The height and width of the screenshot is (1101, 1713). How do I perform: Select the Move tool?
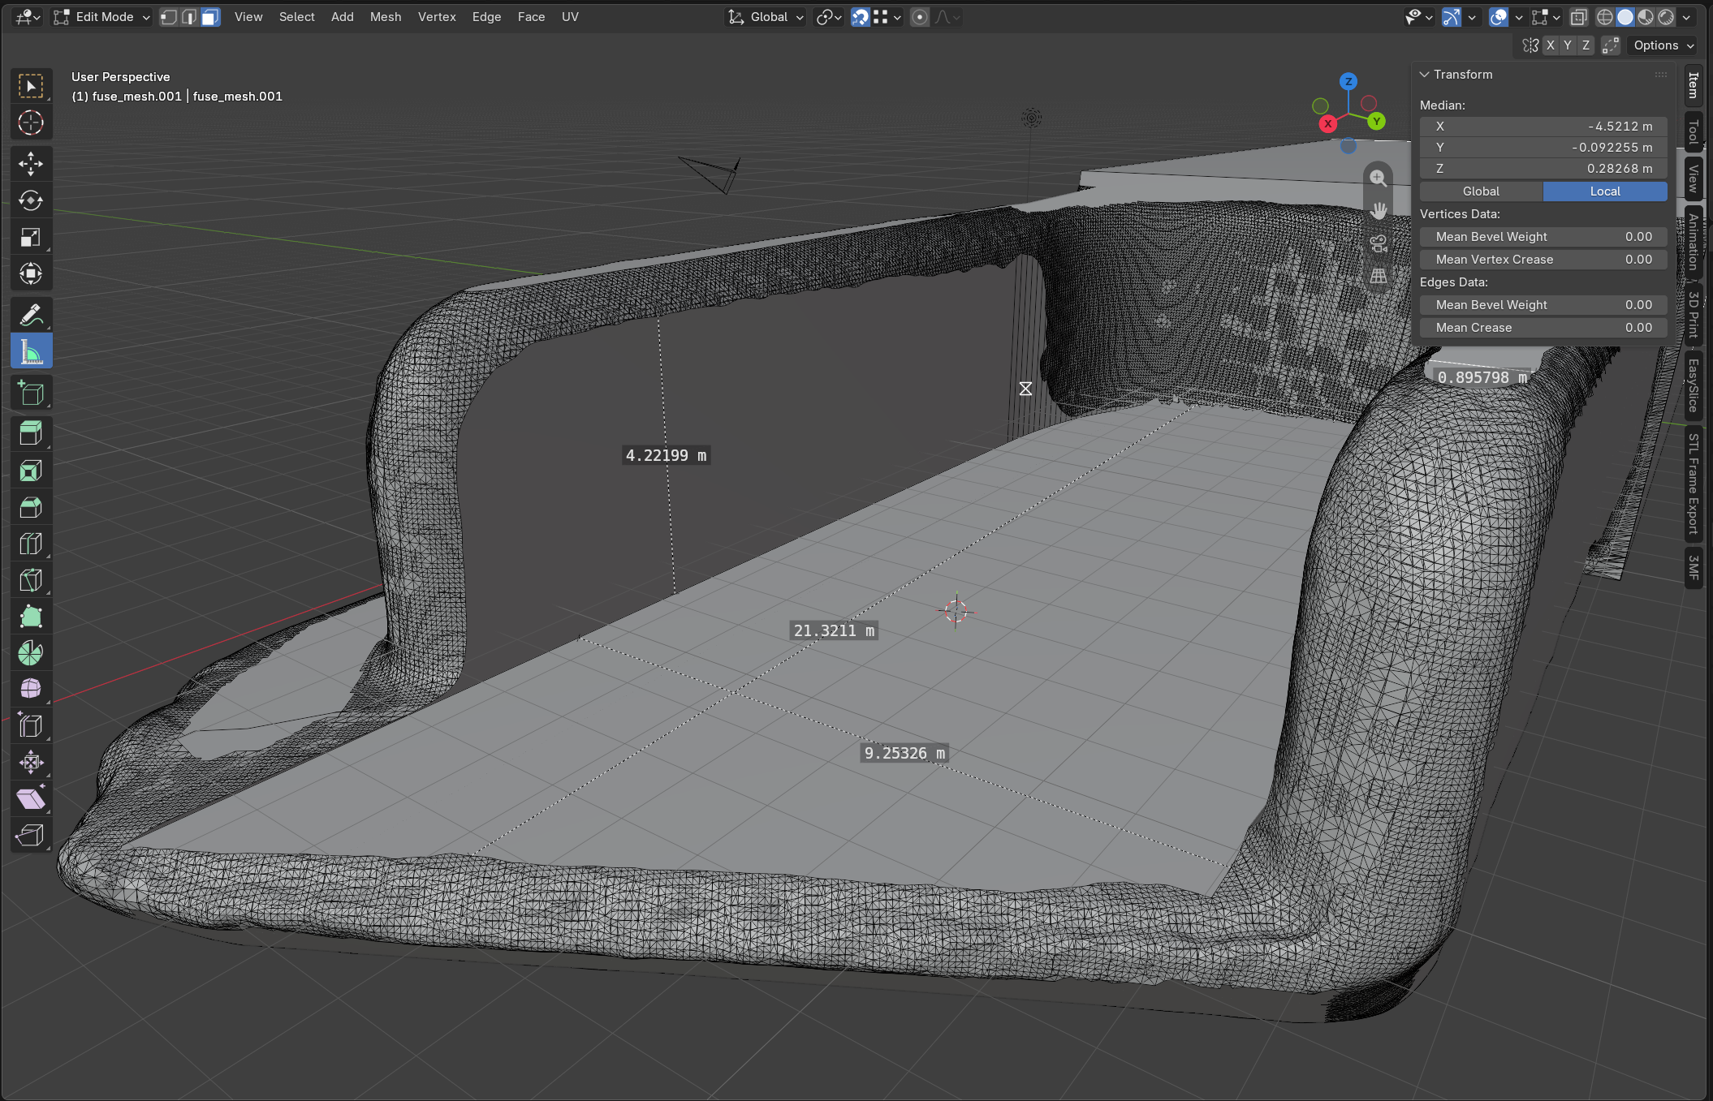click(x=31, y=164)
